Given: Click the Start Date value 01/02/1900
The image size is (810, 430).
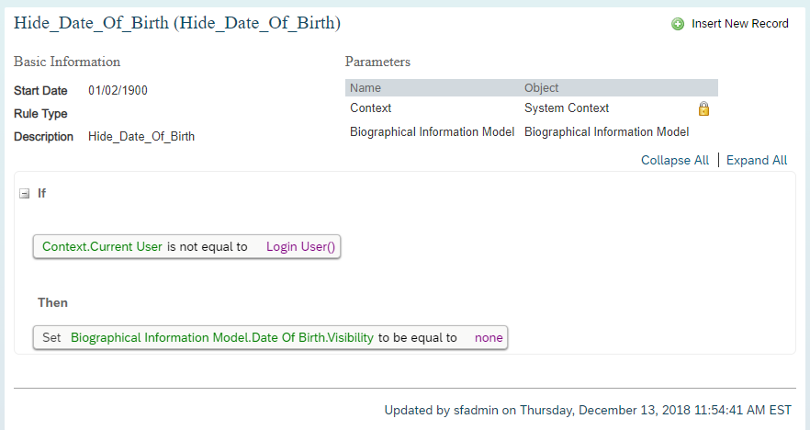Looking at the screenshot, I should [x=118, y=90].
